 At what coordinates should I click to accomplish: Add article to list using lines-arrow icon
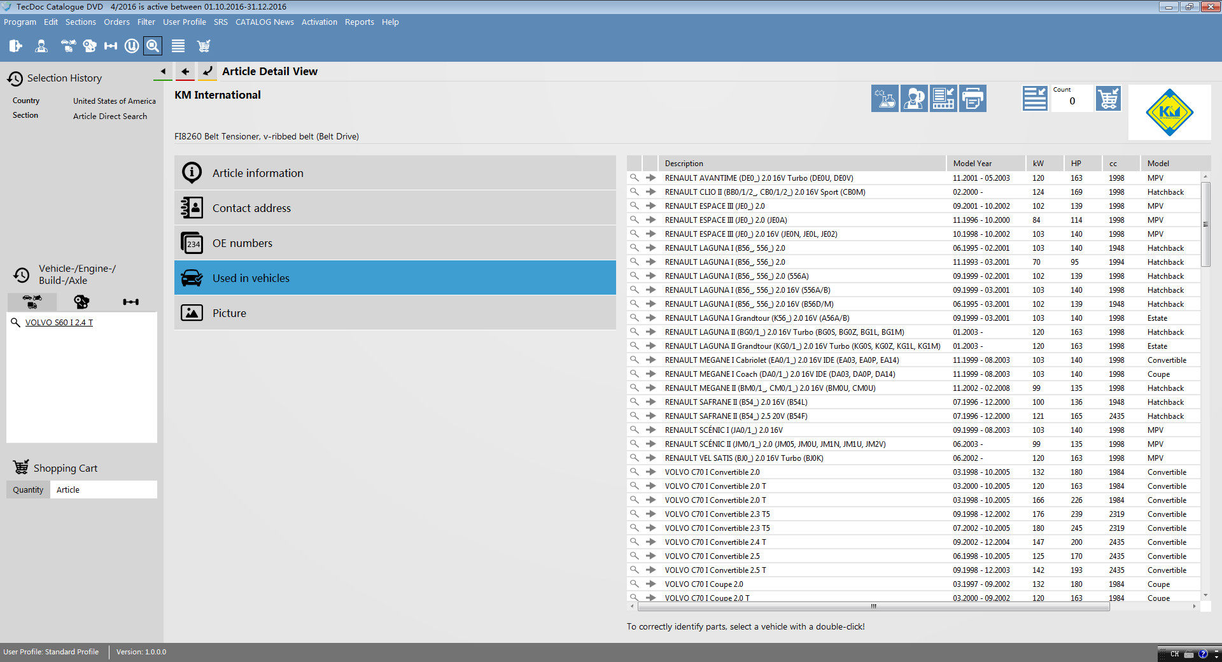[x=1035, y=99]
